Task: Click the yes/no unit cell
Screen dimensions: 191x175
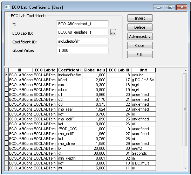Action: click(143, 75)
